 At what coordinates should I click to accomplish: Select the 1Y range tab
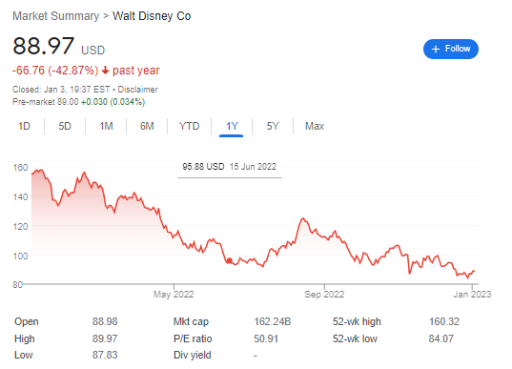[x=232, y=126]
